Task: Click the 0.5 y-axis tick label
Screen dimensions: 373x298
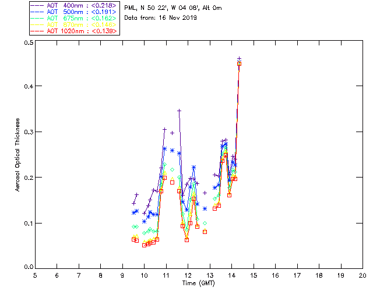Action: pyautogui.click(x=29, y=42)
